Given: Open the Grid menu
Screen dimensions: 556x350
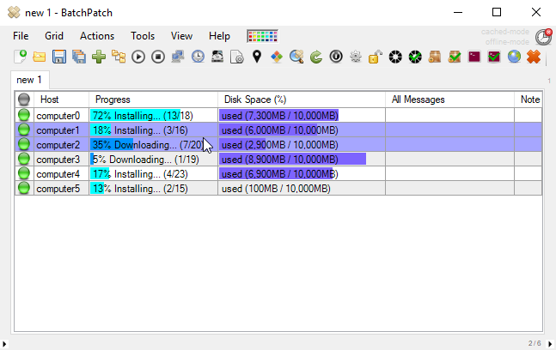Looking at the screenshot, I should pos(54,36).
